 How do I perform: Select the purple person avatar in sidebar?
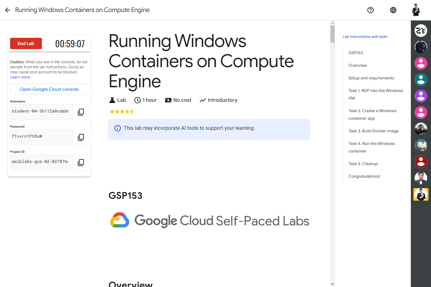click(x=421, y=96)
